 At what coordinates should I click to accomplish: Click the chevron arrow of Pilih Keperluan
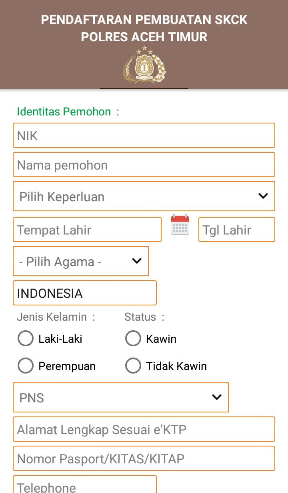coord(263,196)
